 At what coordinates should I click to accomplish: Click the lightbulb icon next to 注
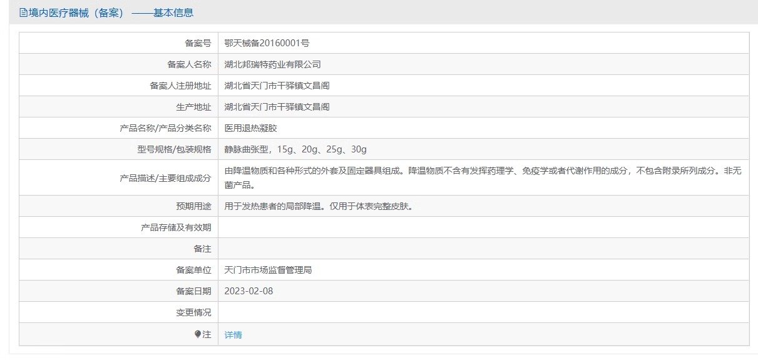(198, 335)
